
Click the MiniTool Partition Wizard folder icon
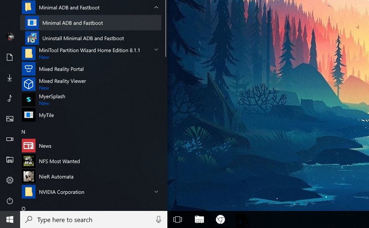pyautogui.click(x=29, y=53)
